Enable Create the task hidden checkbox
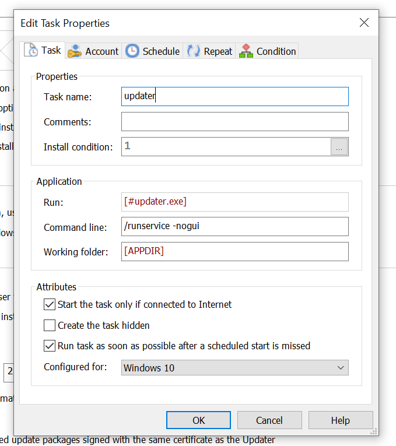 click(x=50, y=325)
